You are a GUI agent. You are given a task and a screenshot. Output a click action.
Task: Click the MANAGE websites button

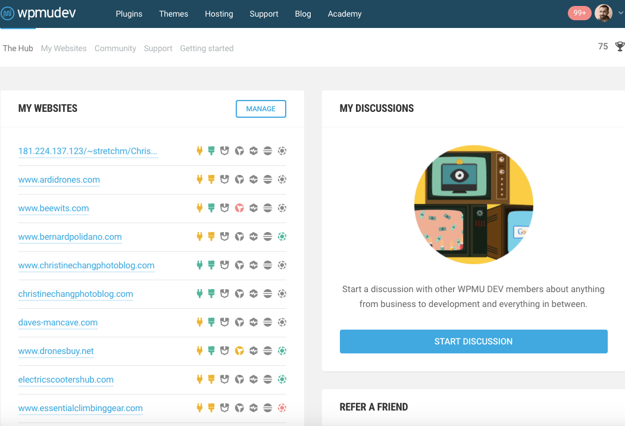coord(261,109)
